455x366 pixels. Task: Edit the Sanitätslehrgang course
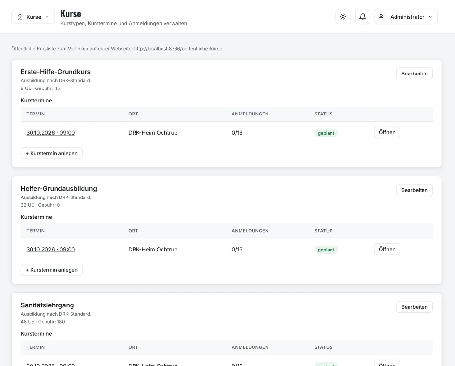pos(414,307)
